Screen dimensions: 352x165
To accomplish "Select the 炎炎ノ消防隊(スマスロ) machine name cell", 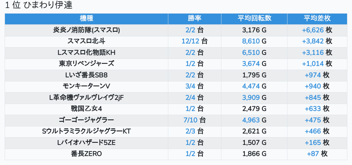I will (86, 30).
